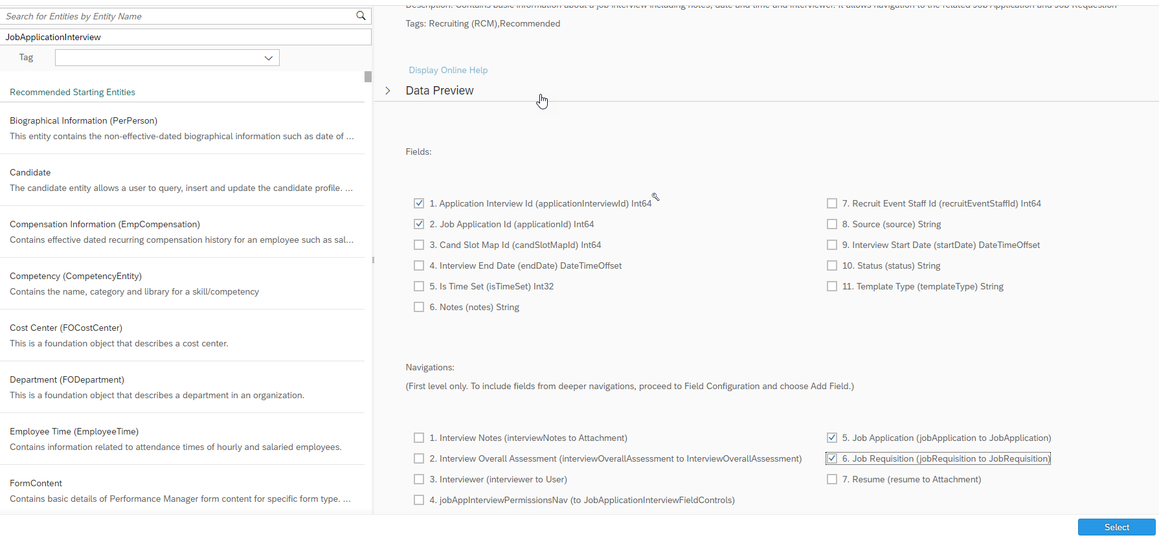The width and height of the screenshot is (1159, 540).
Task: Expand the Data Preview section chevron
Action: (x=388, y=91)
